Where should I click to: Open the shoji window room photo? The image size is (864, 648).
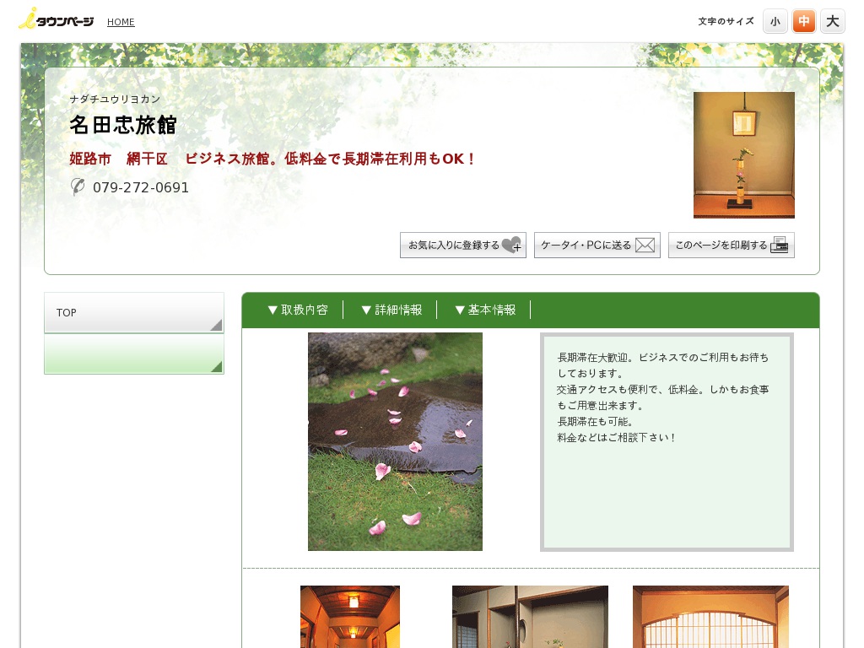710,617
